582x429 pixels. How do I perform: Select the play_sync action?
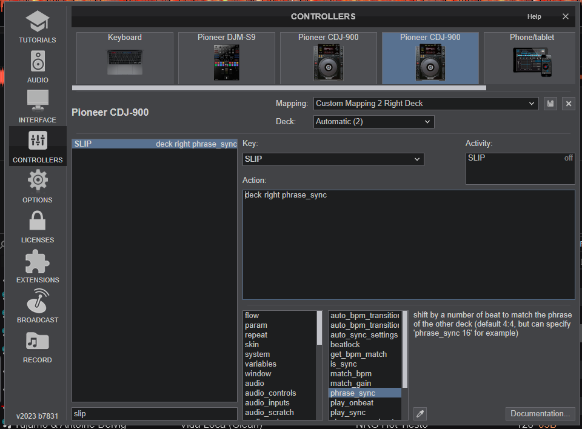point(365,412)
